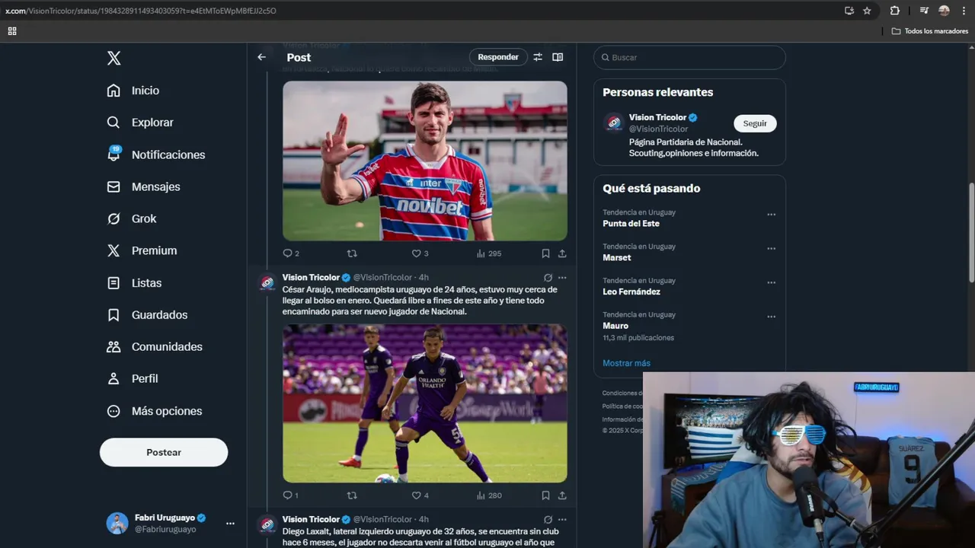Click Mostrar más trends link
This screenshot has height=548, width=975.
(626, 363)
